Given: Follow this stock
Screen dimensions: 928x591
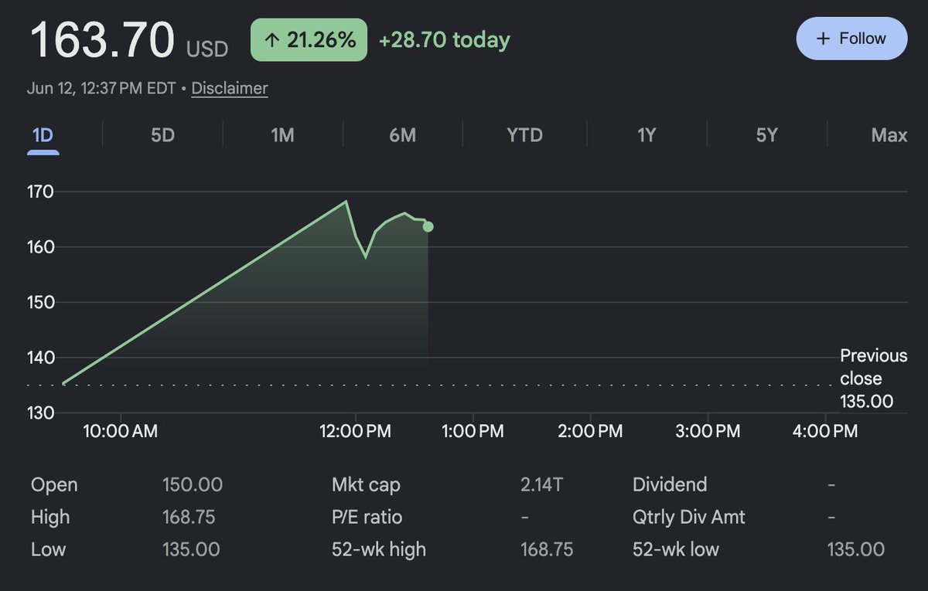Looking at the screenshot, I should pyautogui.click(x=851, y=39).
